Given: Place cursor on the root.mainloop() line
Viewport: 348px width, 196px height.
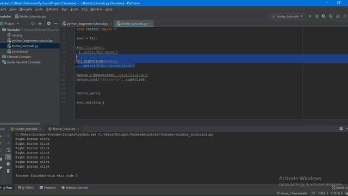Looking at the screenshot, I should [x=90, y=102].
